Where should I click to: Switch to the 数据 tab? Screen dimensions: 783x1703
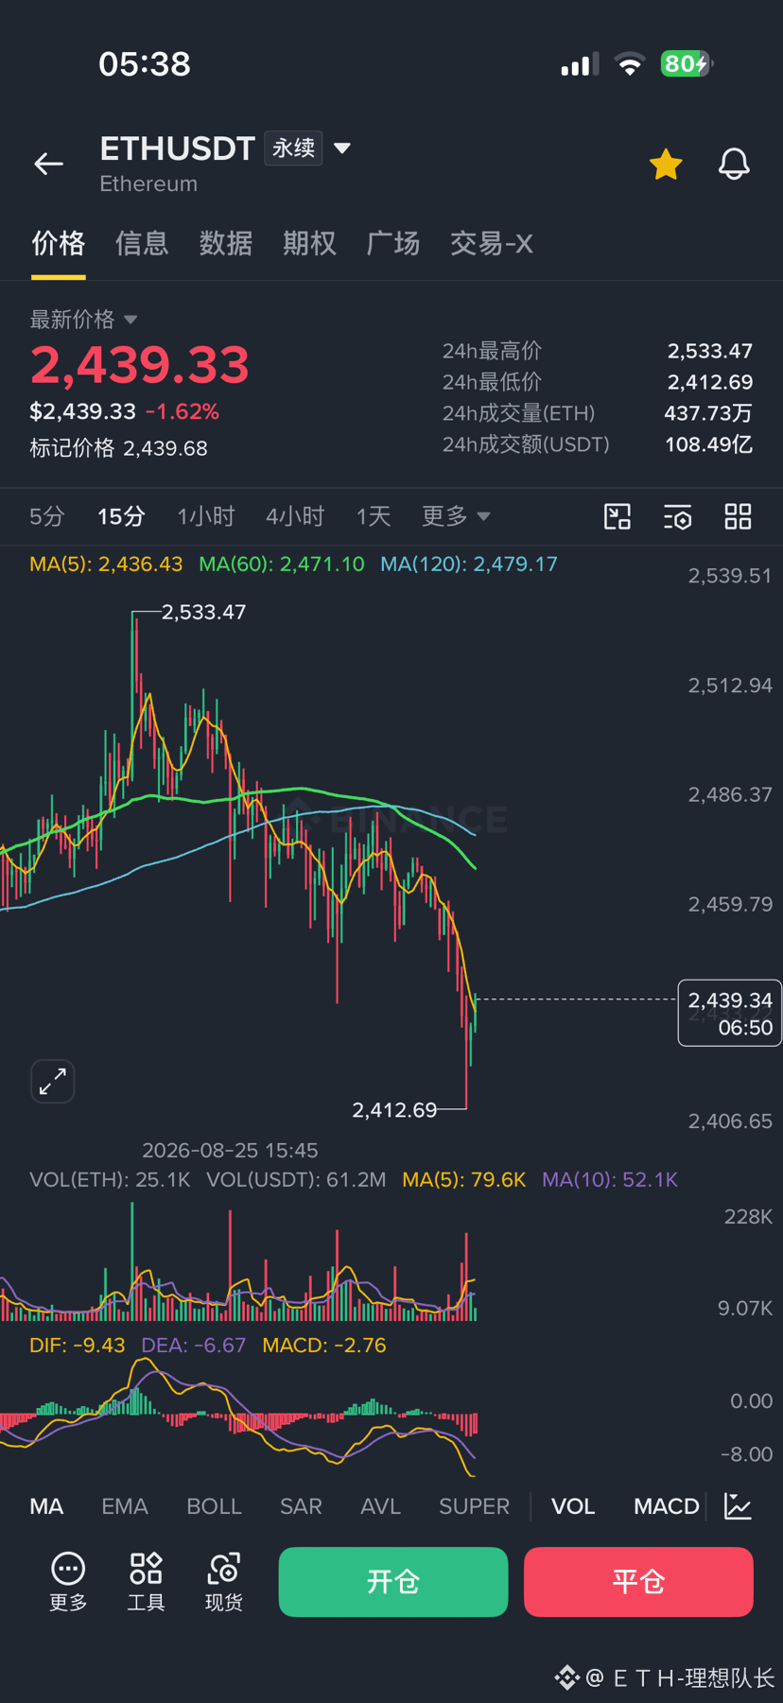[226, 244]
